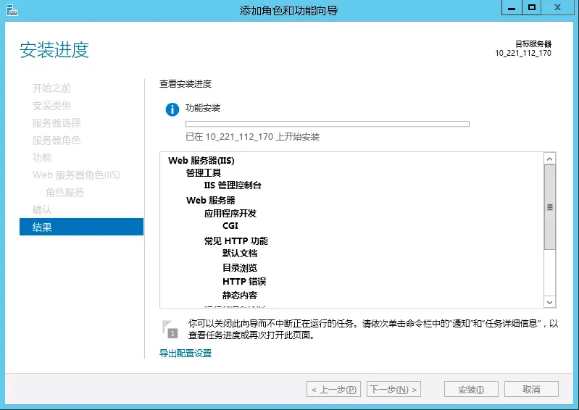
Task: Select the 服务器选择 step
Action: pyautogui.click(x=57, y=123)
